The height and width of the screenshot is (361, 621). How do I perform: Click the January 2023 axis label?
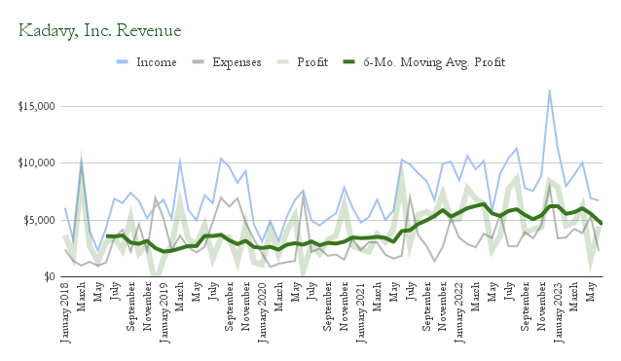click(558, 312)
